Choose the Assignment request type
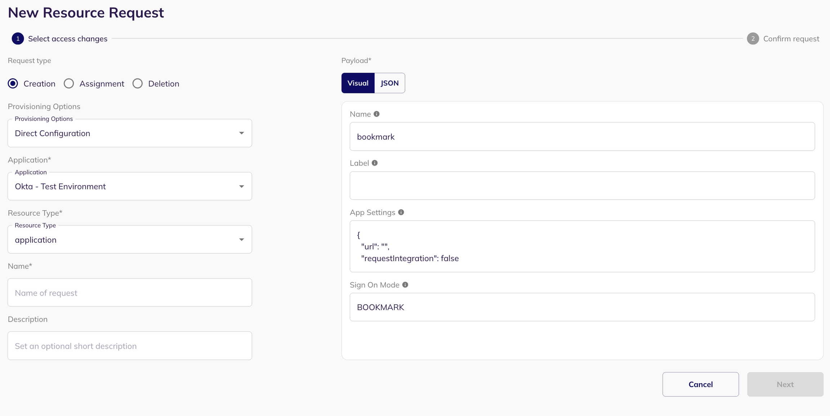830x416 pixels. point(69,84)
